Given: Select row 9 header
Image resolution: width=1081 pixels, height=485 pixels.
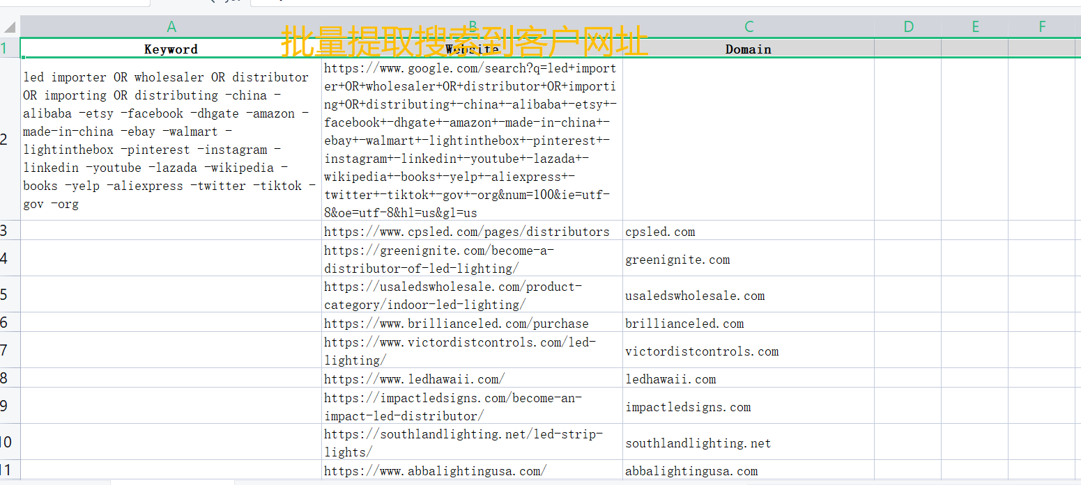Looking at the screenshot, I should click(x=10, y=406).
